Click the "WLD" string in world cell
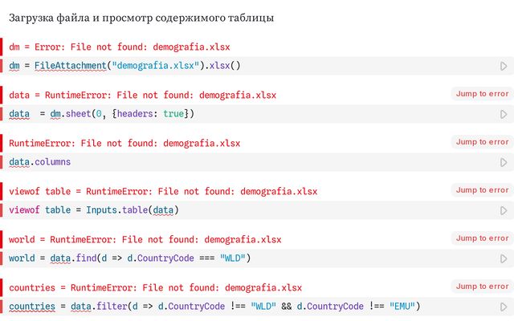Screen dimensions: 514x321 233,258
